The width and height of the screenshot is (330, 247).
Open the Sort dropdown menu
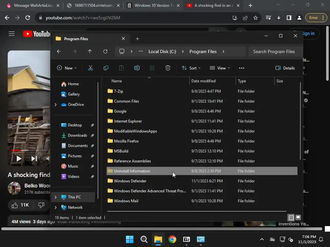click(191, 68)
